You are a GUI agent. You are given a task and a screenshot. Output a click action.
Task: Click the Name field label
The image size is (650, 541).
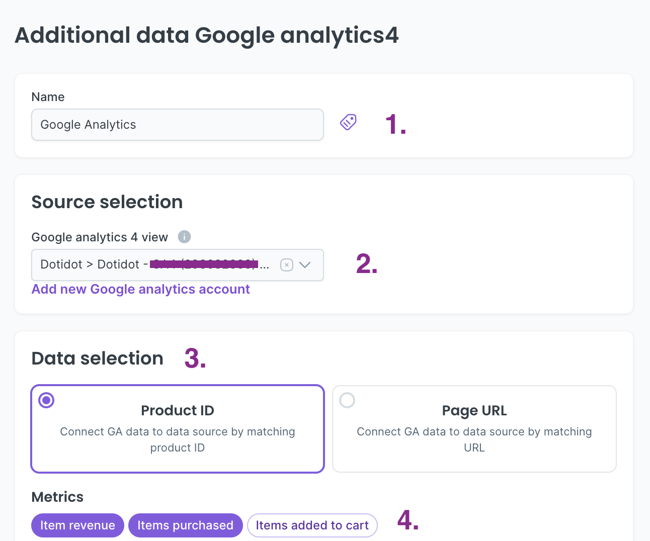[x=48, y=97]
